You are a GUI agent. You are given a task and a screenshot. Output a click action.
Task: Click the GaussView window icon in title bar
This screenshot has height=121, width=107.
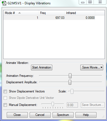pos(4,3)
